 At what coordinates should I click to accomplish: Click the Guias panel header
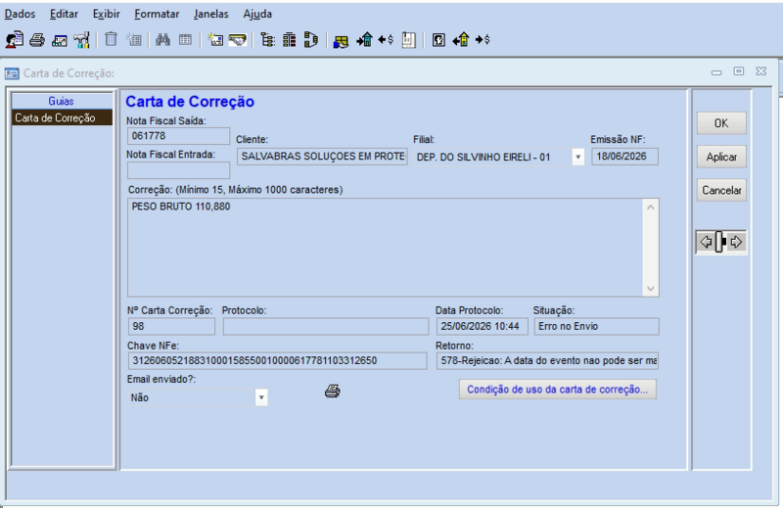pyautogui.click(x=62, y=101)
